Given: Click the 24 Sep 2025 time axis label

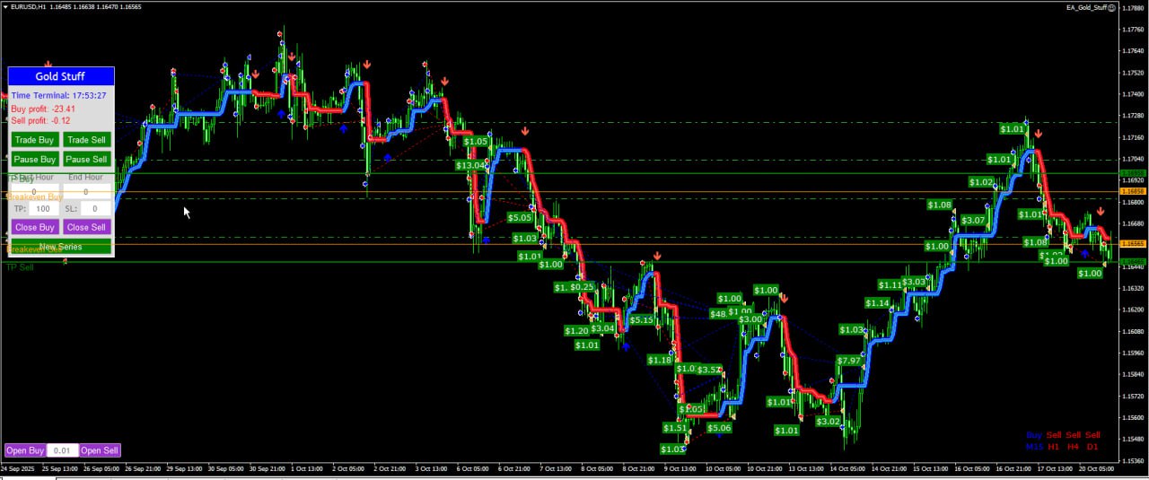Looking at the screenshot, I should (18, 468).
